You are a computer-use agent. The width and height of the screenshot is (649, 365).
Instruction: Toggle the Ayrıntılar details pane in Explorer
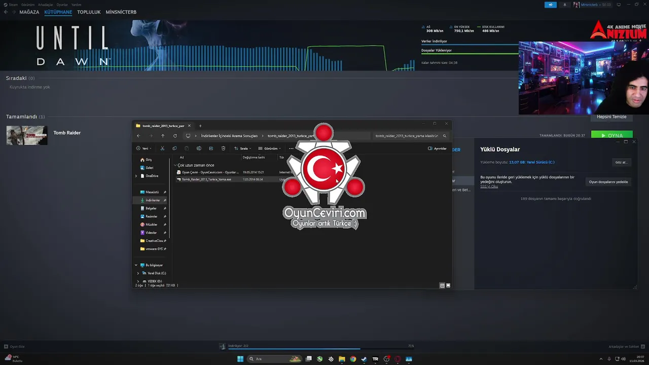pos(437,149)
